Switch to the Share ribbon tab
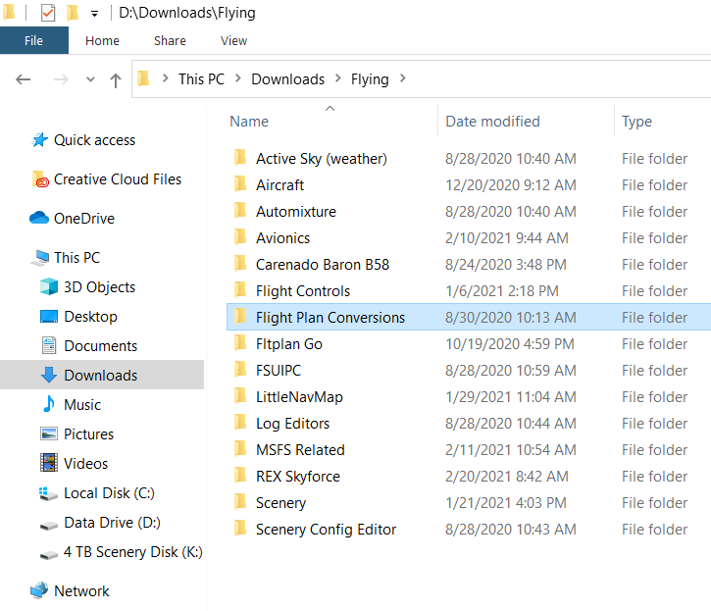Screen dimensions: 711x611 coord(170,41)
